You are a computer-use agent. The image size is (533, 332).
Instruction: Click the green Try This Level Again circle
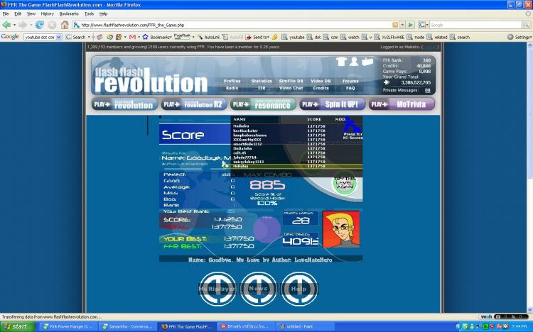pos(345,184)
